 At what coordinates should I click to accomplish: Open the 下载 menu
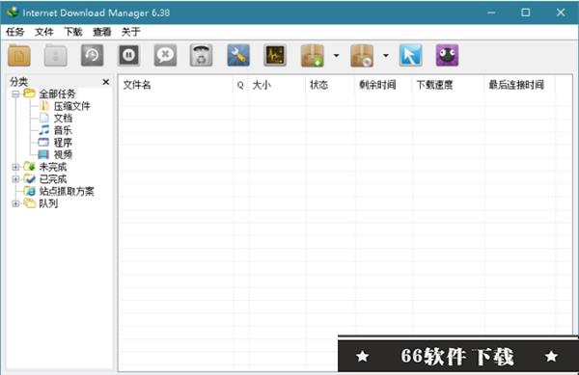coord(73,32)
